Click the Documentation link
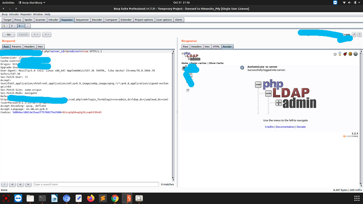The height and width of the screenshot is (204, 363). point(285,127)
